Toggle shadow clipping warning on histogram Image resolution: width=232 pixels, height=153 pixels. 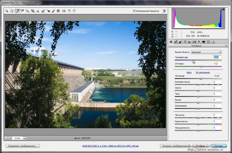pos(173,9)
